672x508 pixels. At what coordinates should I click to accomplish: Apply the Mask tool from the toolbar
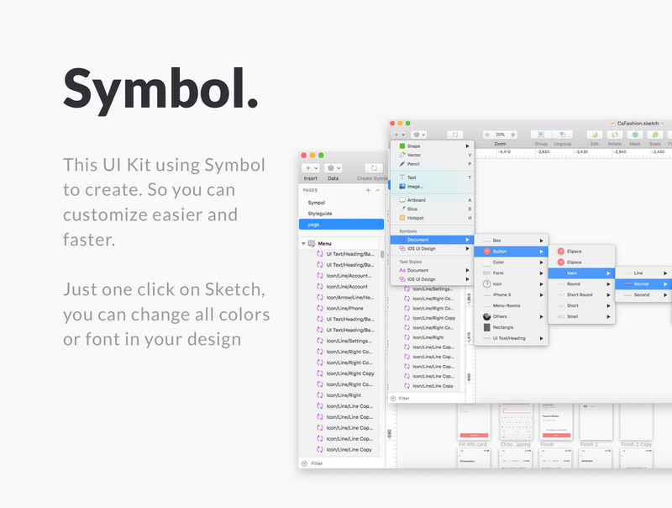click(635, 135)
